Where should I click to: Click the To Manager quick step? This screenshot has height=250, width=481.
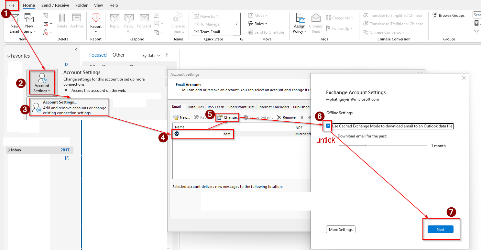click(x=207, y=24)
